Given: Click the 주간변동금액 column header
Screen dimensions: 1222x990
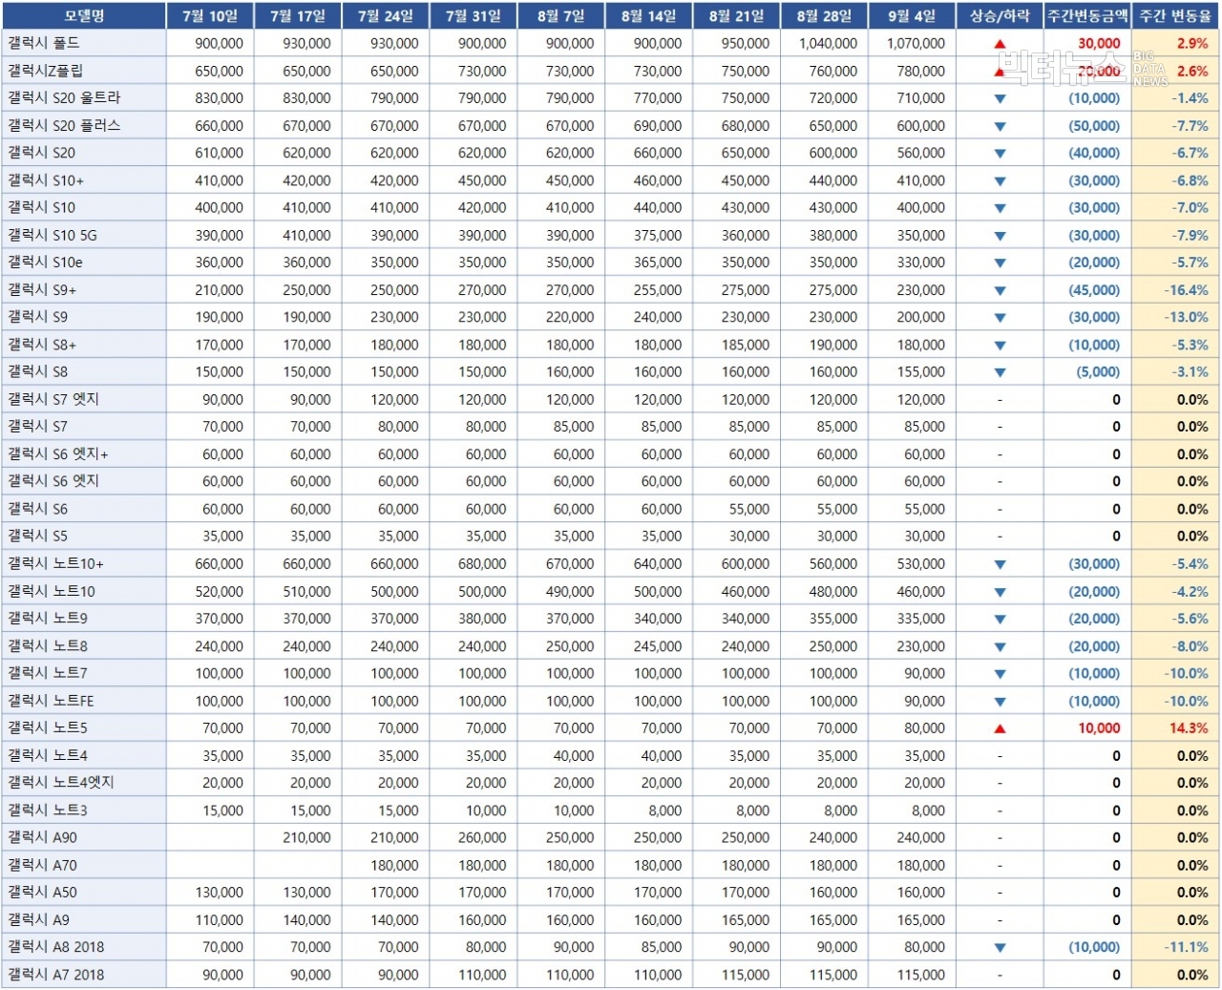Looking at the screenshot, I should [1087, 15].
